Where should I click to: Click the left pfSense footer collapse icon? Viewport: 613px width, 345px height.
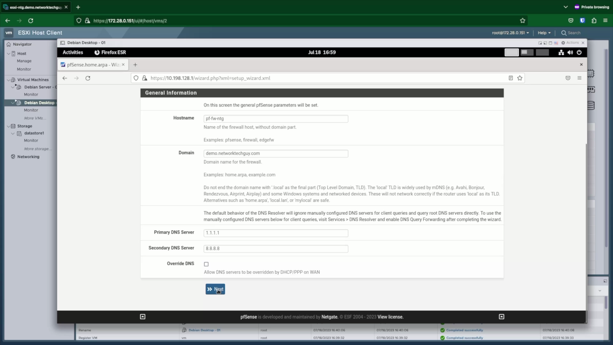tap(143, 317)
